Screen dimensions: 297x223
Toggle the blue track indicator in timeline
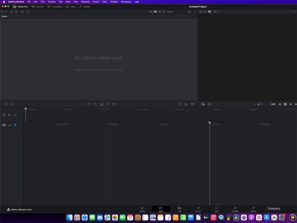point(15,125)
